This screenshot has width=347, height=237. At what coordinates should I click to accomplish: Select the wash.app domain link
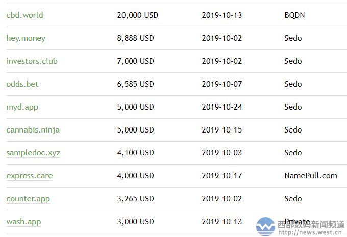23,222
